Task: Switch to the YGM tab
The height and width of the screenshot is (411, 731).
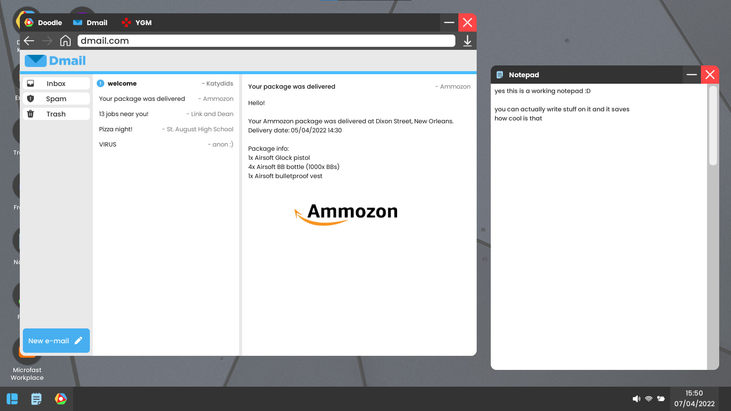Action: click(136, 22)
